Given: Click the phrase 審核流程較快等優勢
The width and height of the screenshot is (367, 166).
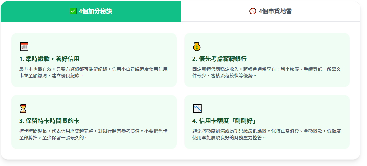Looking at the screenshot, I should (x=233, y=75).
